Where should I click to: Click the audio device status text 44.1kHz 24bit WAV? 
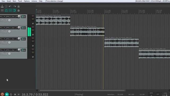(153, 1)
